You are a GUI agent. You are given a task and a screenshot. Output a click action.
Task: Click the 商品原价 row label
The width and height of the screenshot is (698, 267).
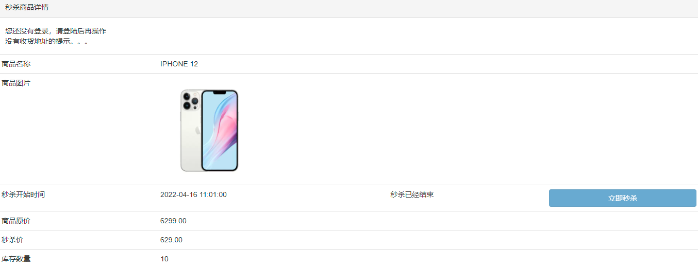[x=16, y=221]
